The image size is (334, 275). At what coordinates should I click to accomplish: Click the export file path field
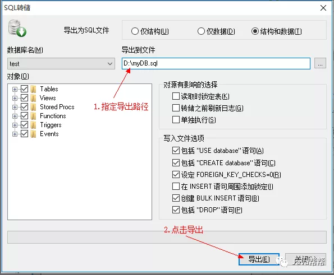[x=216, y=63]
